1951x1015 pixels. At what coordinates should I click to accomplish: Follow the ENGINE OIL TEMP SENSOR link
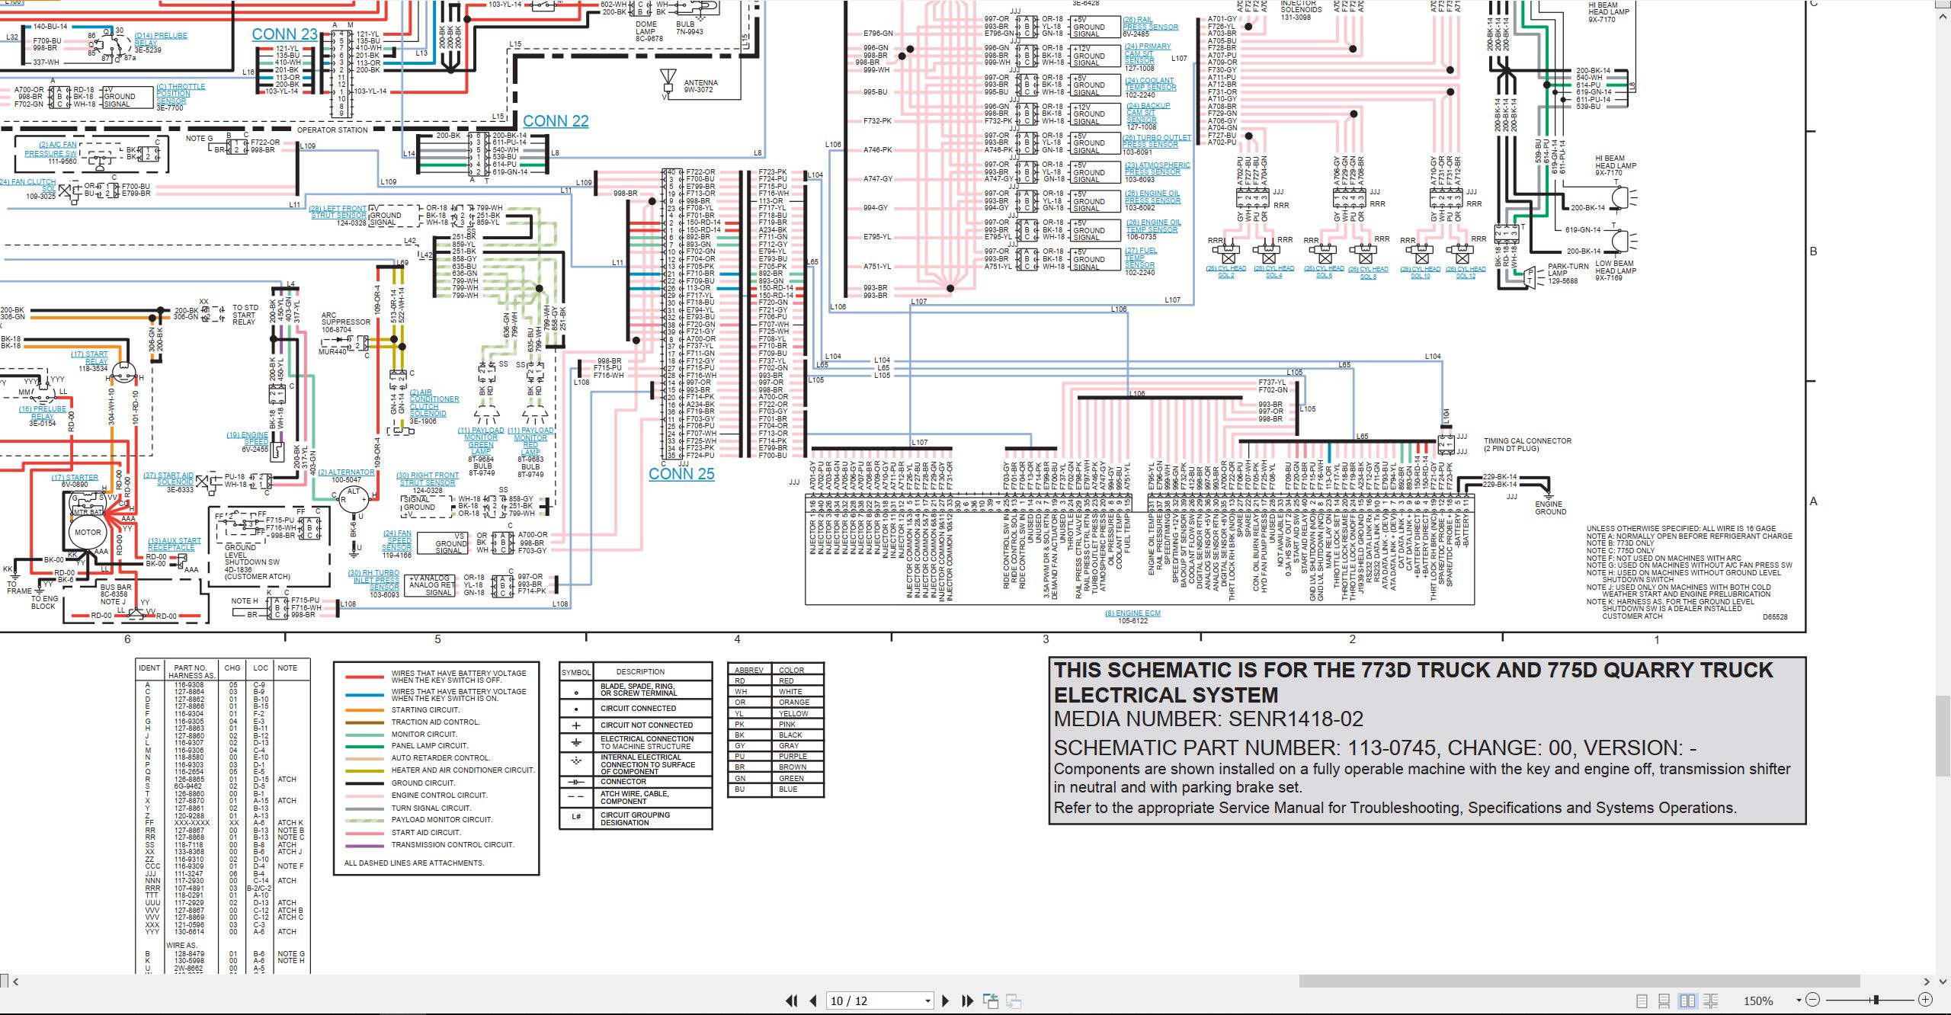(1153, 226)
